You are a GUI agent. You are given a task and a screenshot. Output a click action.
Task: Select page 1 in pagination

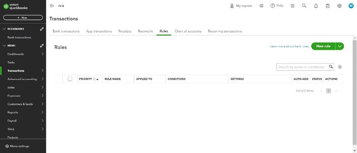pyautogui.click(x=328, y=91)
